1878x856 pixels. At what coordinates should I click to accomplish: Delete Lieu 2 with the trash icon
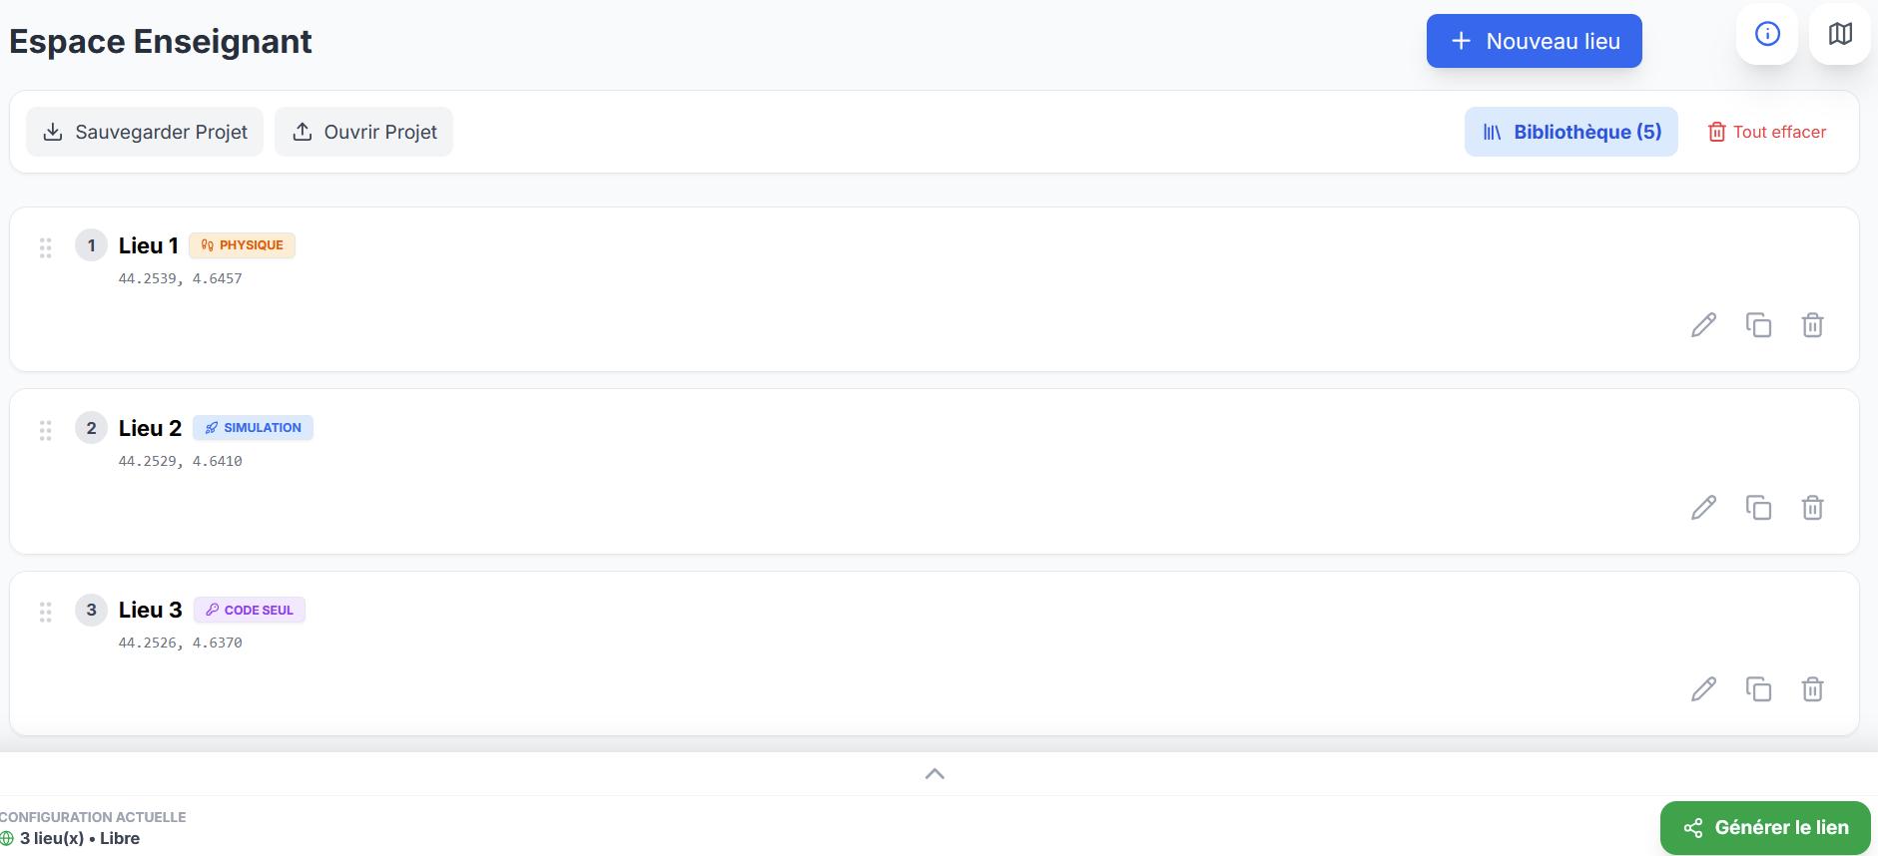[1812, 508]
